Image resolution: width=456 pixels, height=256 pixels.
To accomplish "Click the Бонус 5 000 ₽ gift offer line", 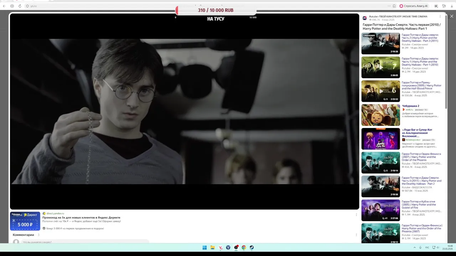I will (73, 229).
